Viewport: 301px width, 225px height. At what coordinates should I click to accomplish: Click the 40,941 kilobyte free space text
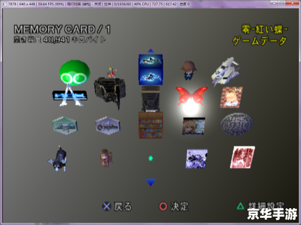pyautogui.click(x=60, y=40)
